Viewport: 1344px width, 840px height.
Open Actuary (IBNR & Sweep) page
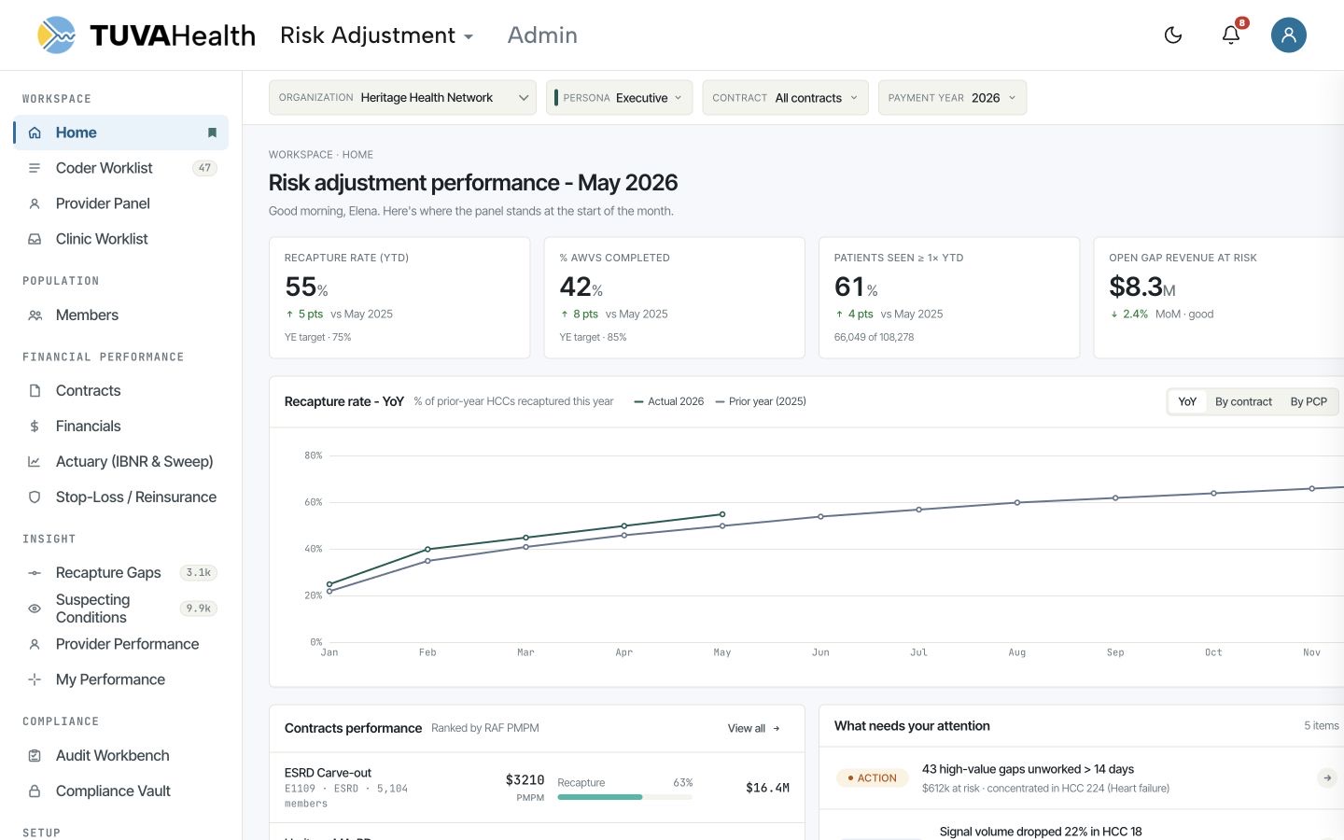[x=121, y=462]
